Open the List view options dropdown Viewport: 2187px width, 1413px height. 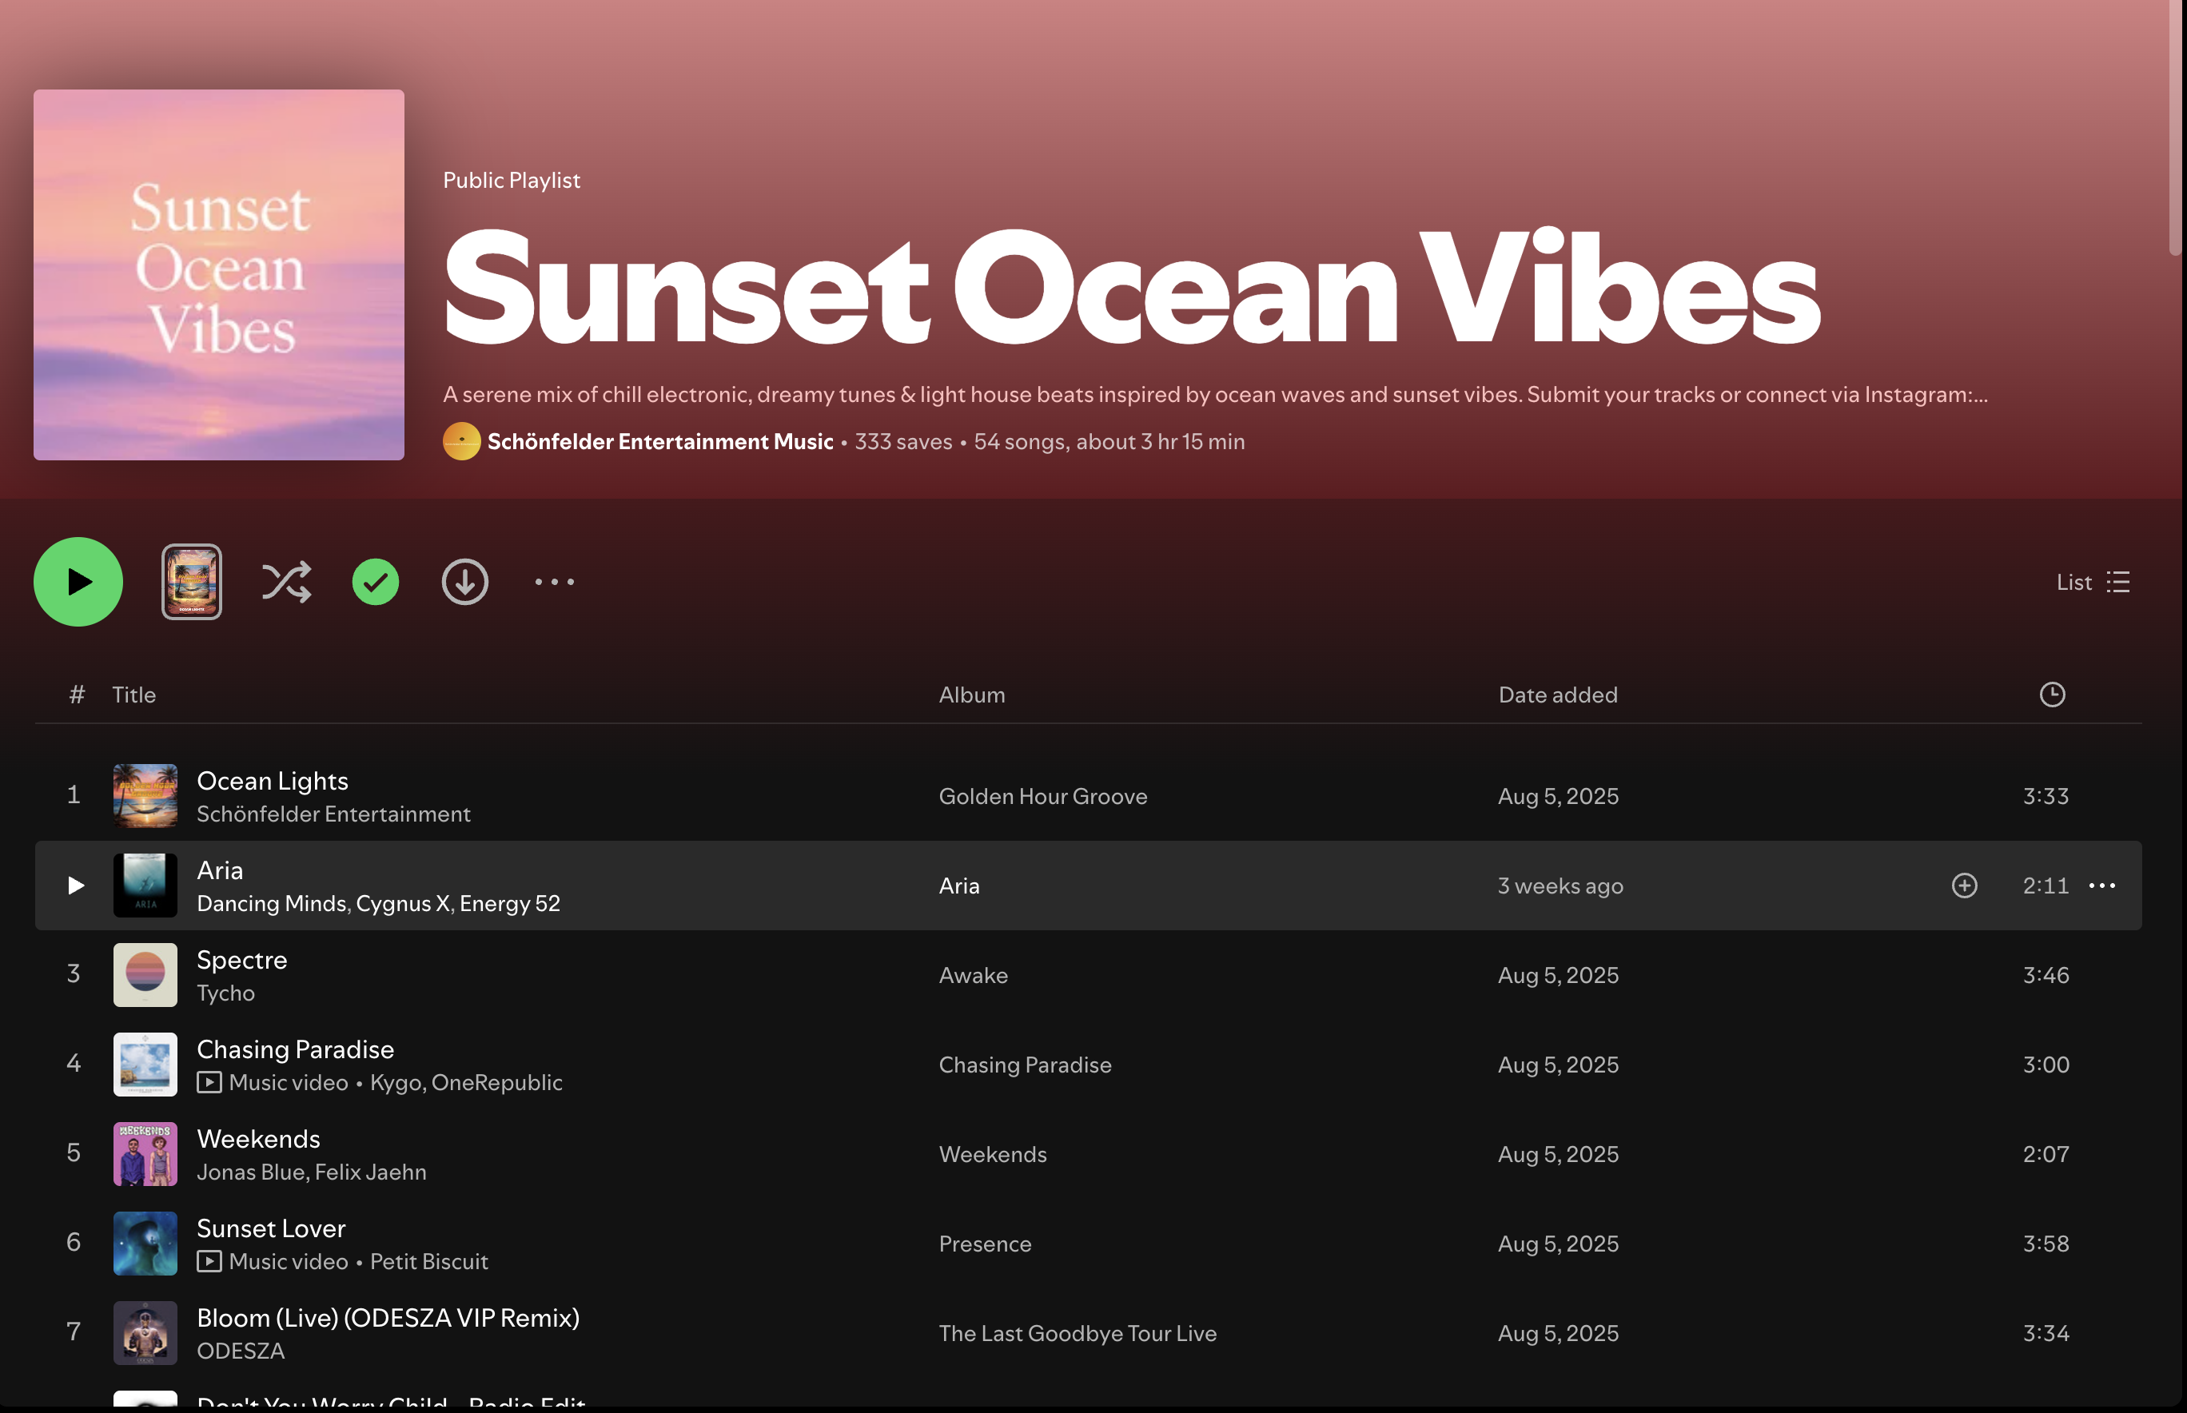(2093, 582)
